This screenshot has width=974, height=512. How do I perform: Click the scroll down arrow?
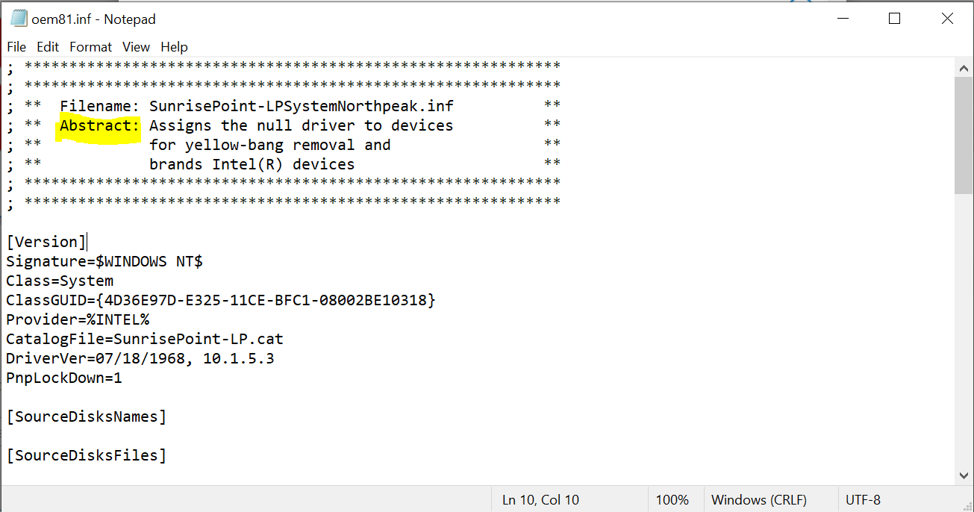(963, 475)
